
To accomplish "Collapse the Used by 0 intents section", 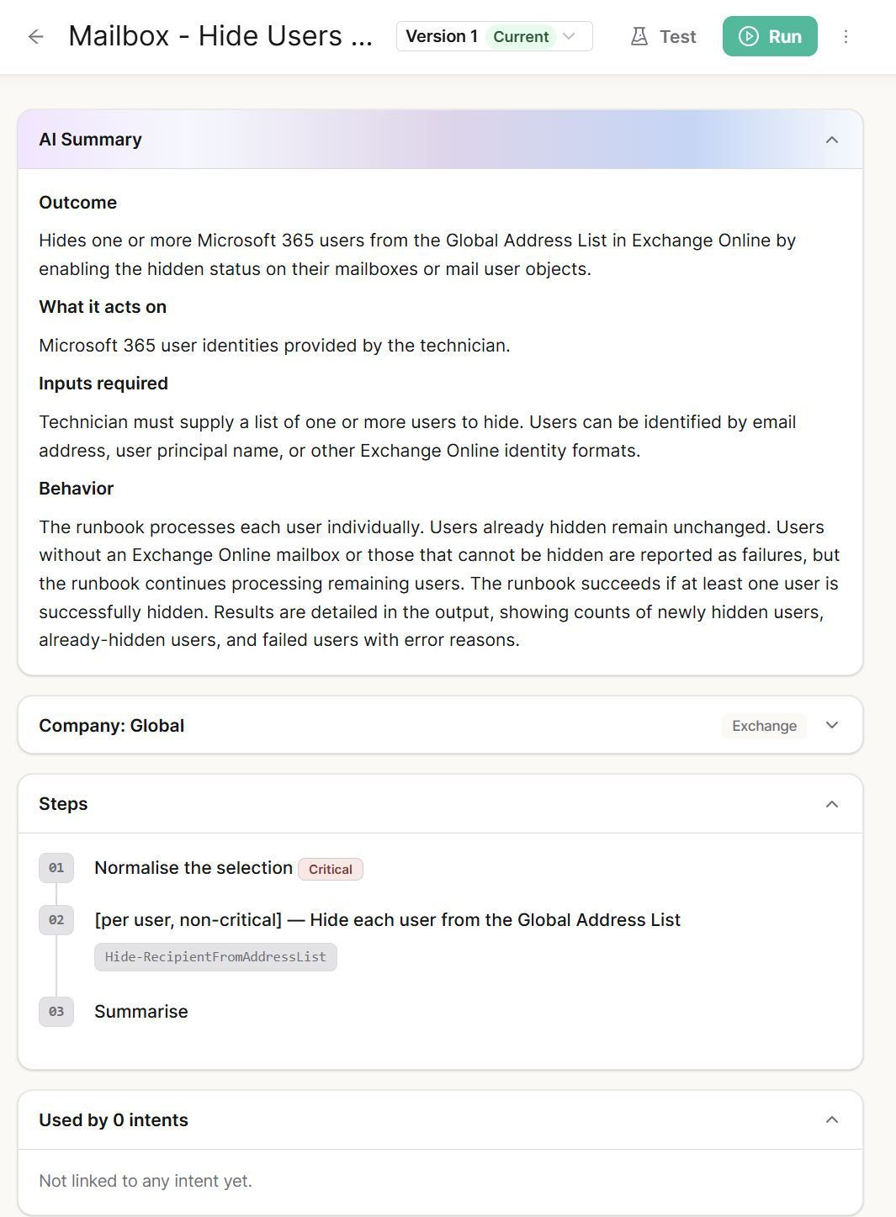I will [832, 1119].
